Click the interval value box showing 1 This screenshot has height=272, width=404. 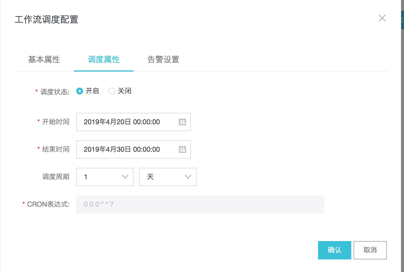(97, 177)
